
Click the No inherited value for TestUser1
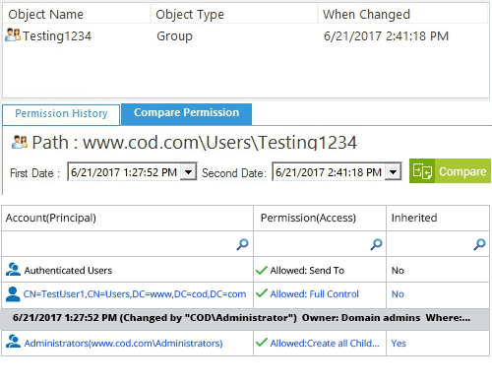pyautogui.click(x=398, y=294)
